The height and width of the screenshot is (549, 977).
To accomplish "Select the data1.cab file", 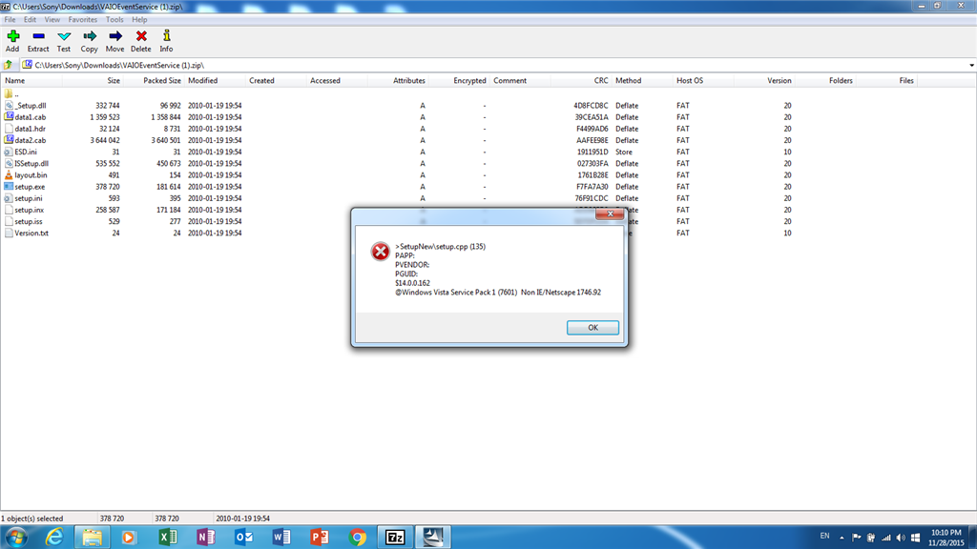I will 30,117.
